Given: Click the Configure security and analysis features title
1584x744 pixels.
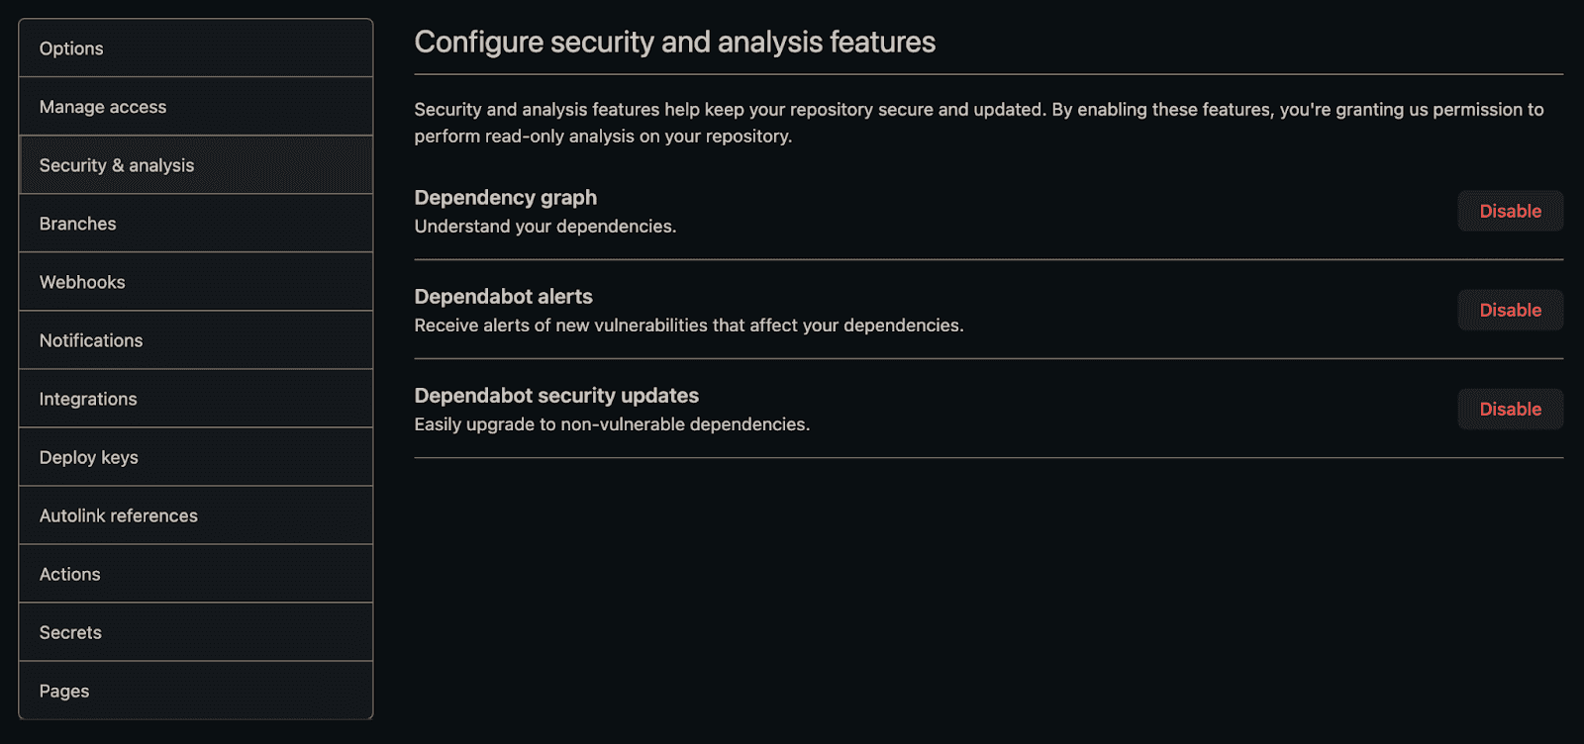Looking at the screenshot, I should coord(674,43).
